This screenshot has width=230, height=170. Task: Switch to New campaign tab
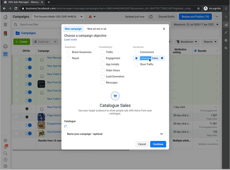point(73,29)
